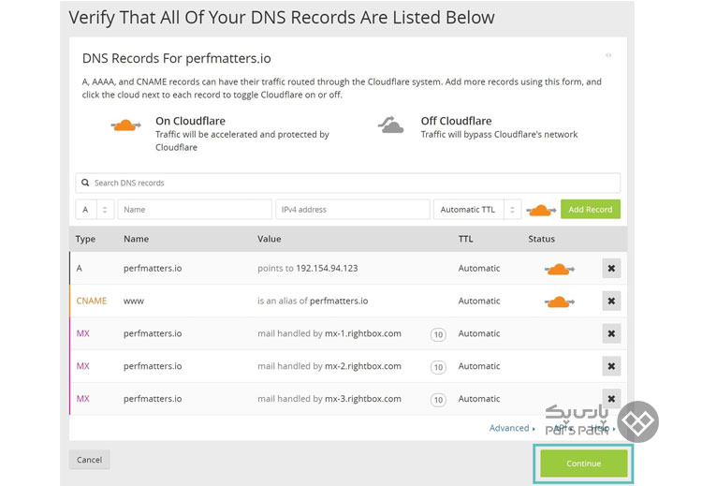Screen dimensions: 702x486
Task: Remove the mx-1.rightbox.com MX record
Action: coord(611,333)
